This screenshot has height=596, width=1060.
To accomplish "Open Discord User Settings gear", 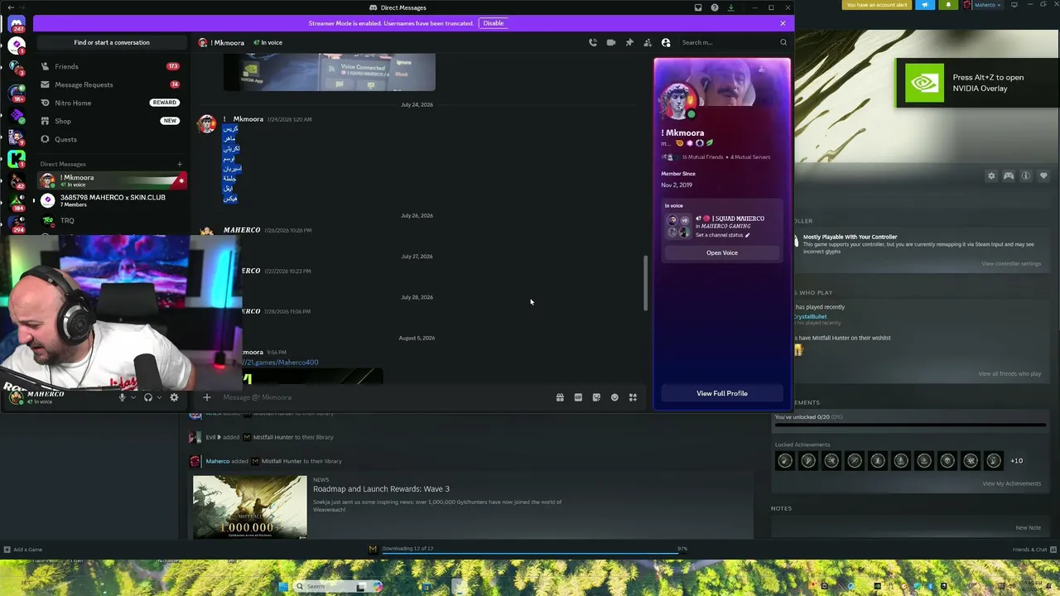I will coord(174,397).
